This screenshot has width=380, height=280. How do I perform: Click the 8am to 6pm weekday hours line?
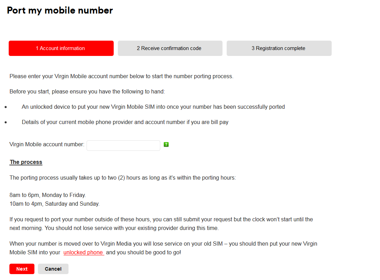pos(48,195)
